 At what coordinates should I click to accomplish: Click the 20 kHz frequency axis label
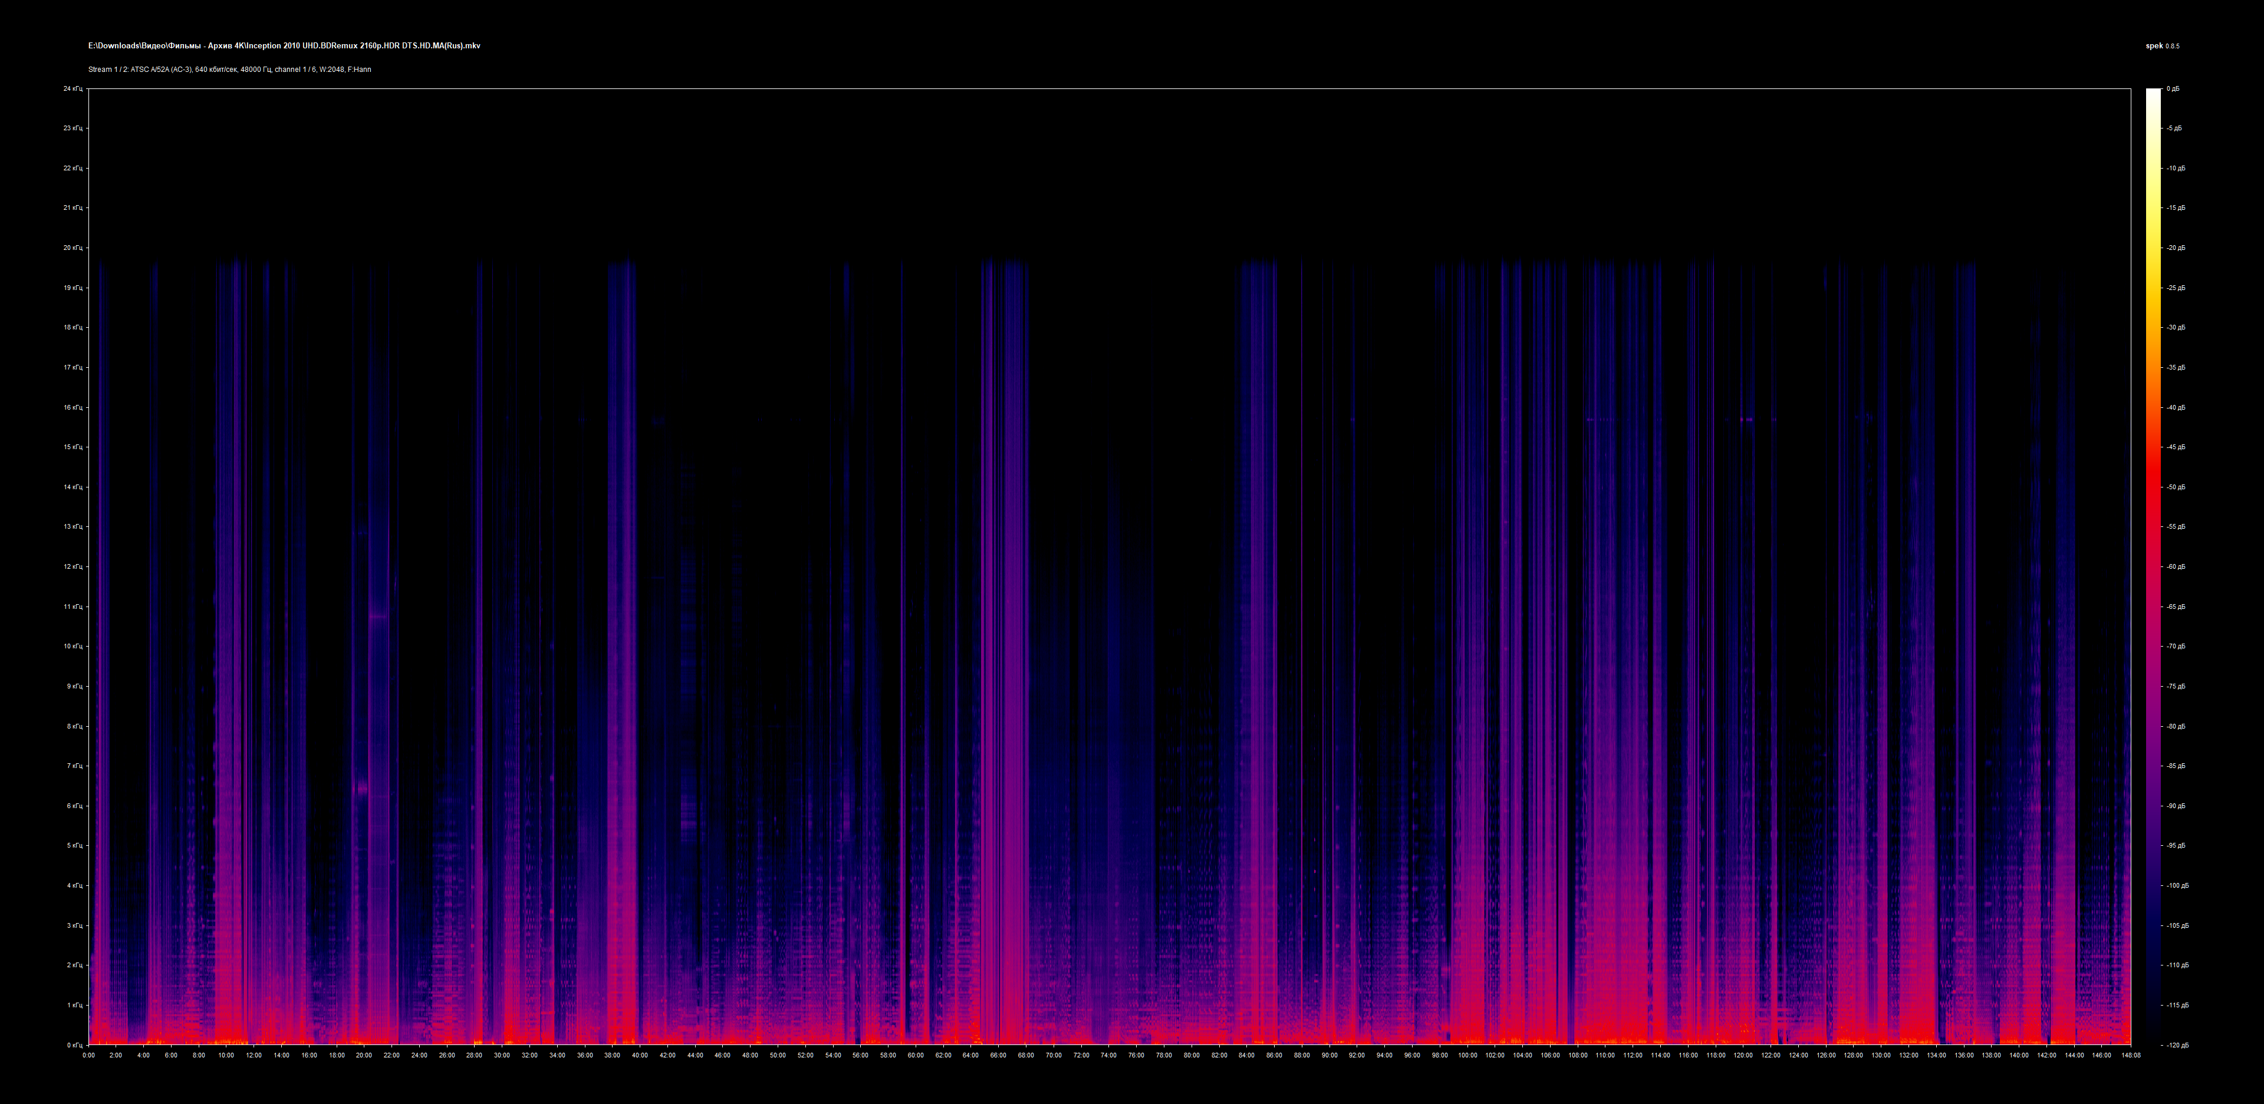point(73,248)
